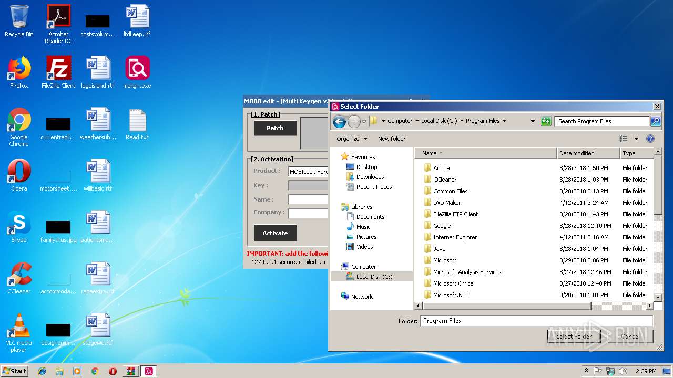Select the Internet Explorer folder
The width and height of the screenshot is (673, 378).
pyautogui.click(x=455, y=237)
